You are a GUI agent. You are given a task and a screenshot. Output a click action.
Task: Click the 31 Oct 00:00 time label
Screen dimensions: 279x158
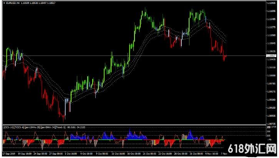[x=196, y=153]
